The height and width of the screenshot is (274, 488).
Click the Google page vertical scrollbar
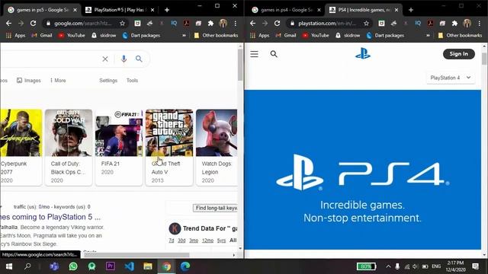click(240, 65)
